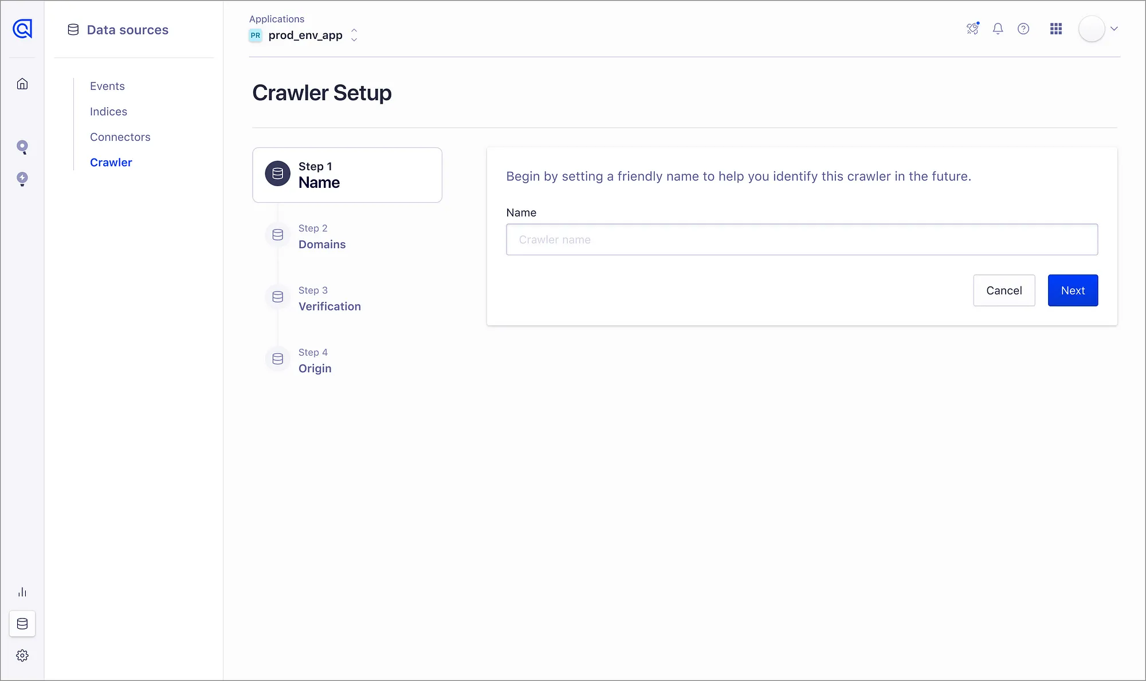This screenshot has width=1146, height=681.
Task: Select the Search section in the sidebar
Action: [x=22, y=147]
